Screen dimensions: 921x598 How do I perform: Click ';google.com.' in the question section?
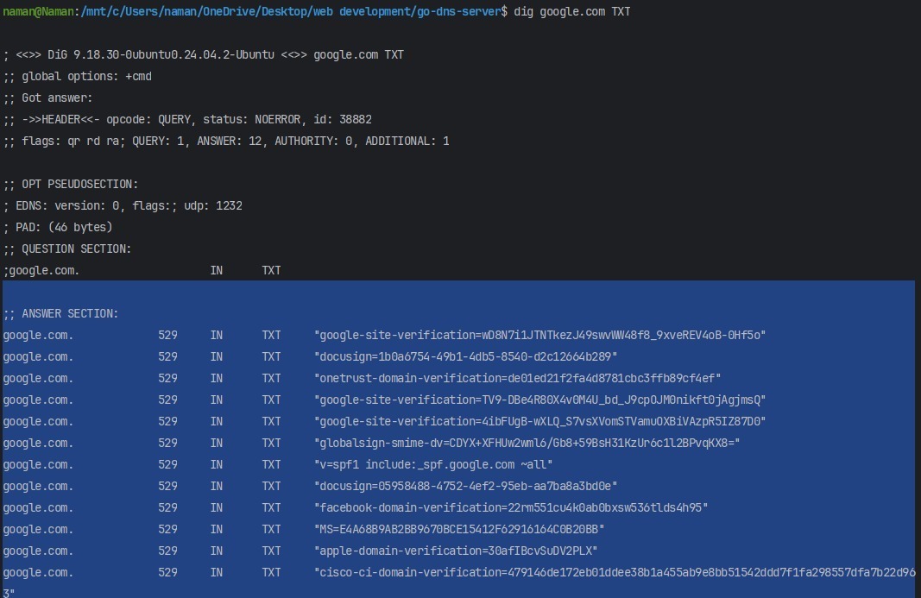pyautogui.click(x=41, y=271)
